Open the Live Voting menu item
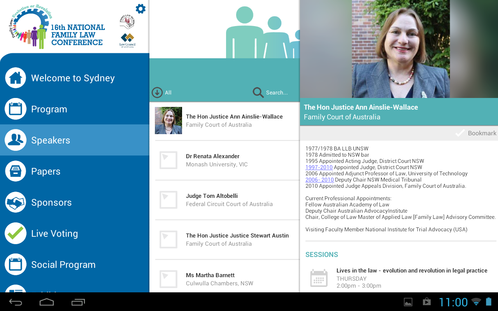This screenshot has width=498, height=311. [75, 233]
